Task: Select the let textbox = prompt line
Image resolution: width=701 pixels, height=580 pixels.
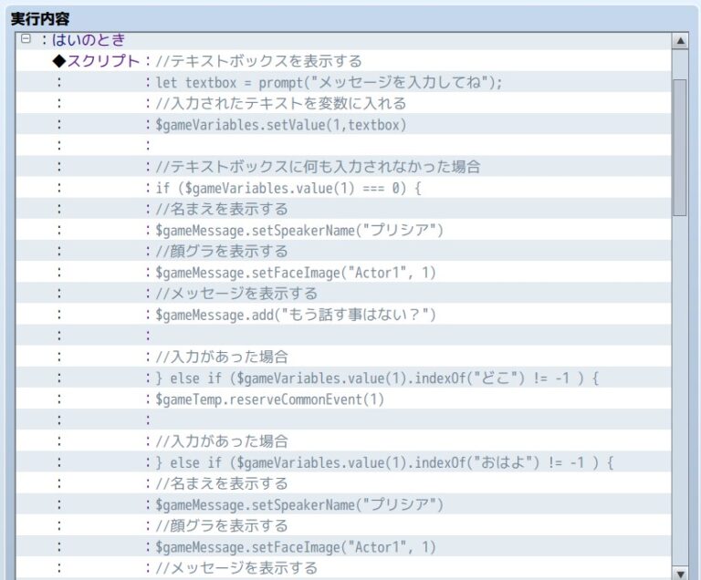Action: pyautogui.click(x=329, y=82)
